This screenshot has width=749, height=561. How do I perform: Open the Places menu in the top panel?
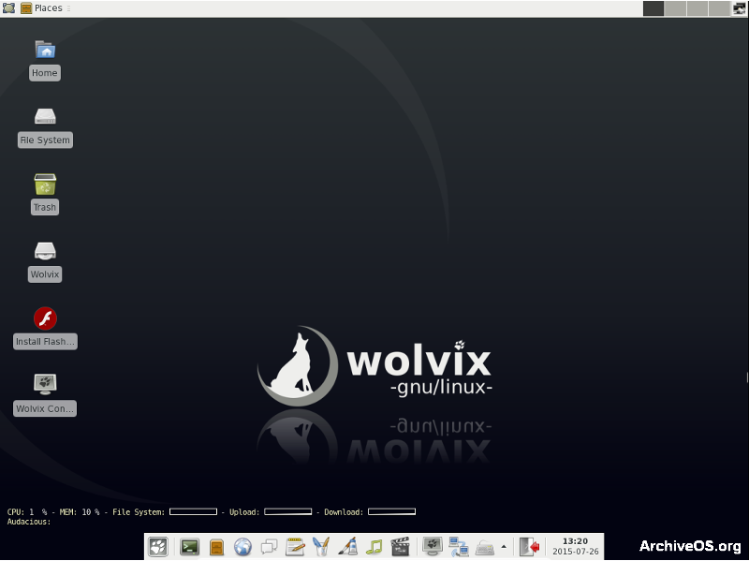coord(41,8)
